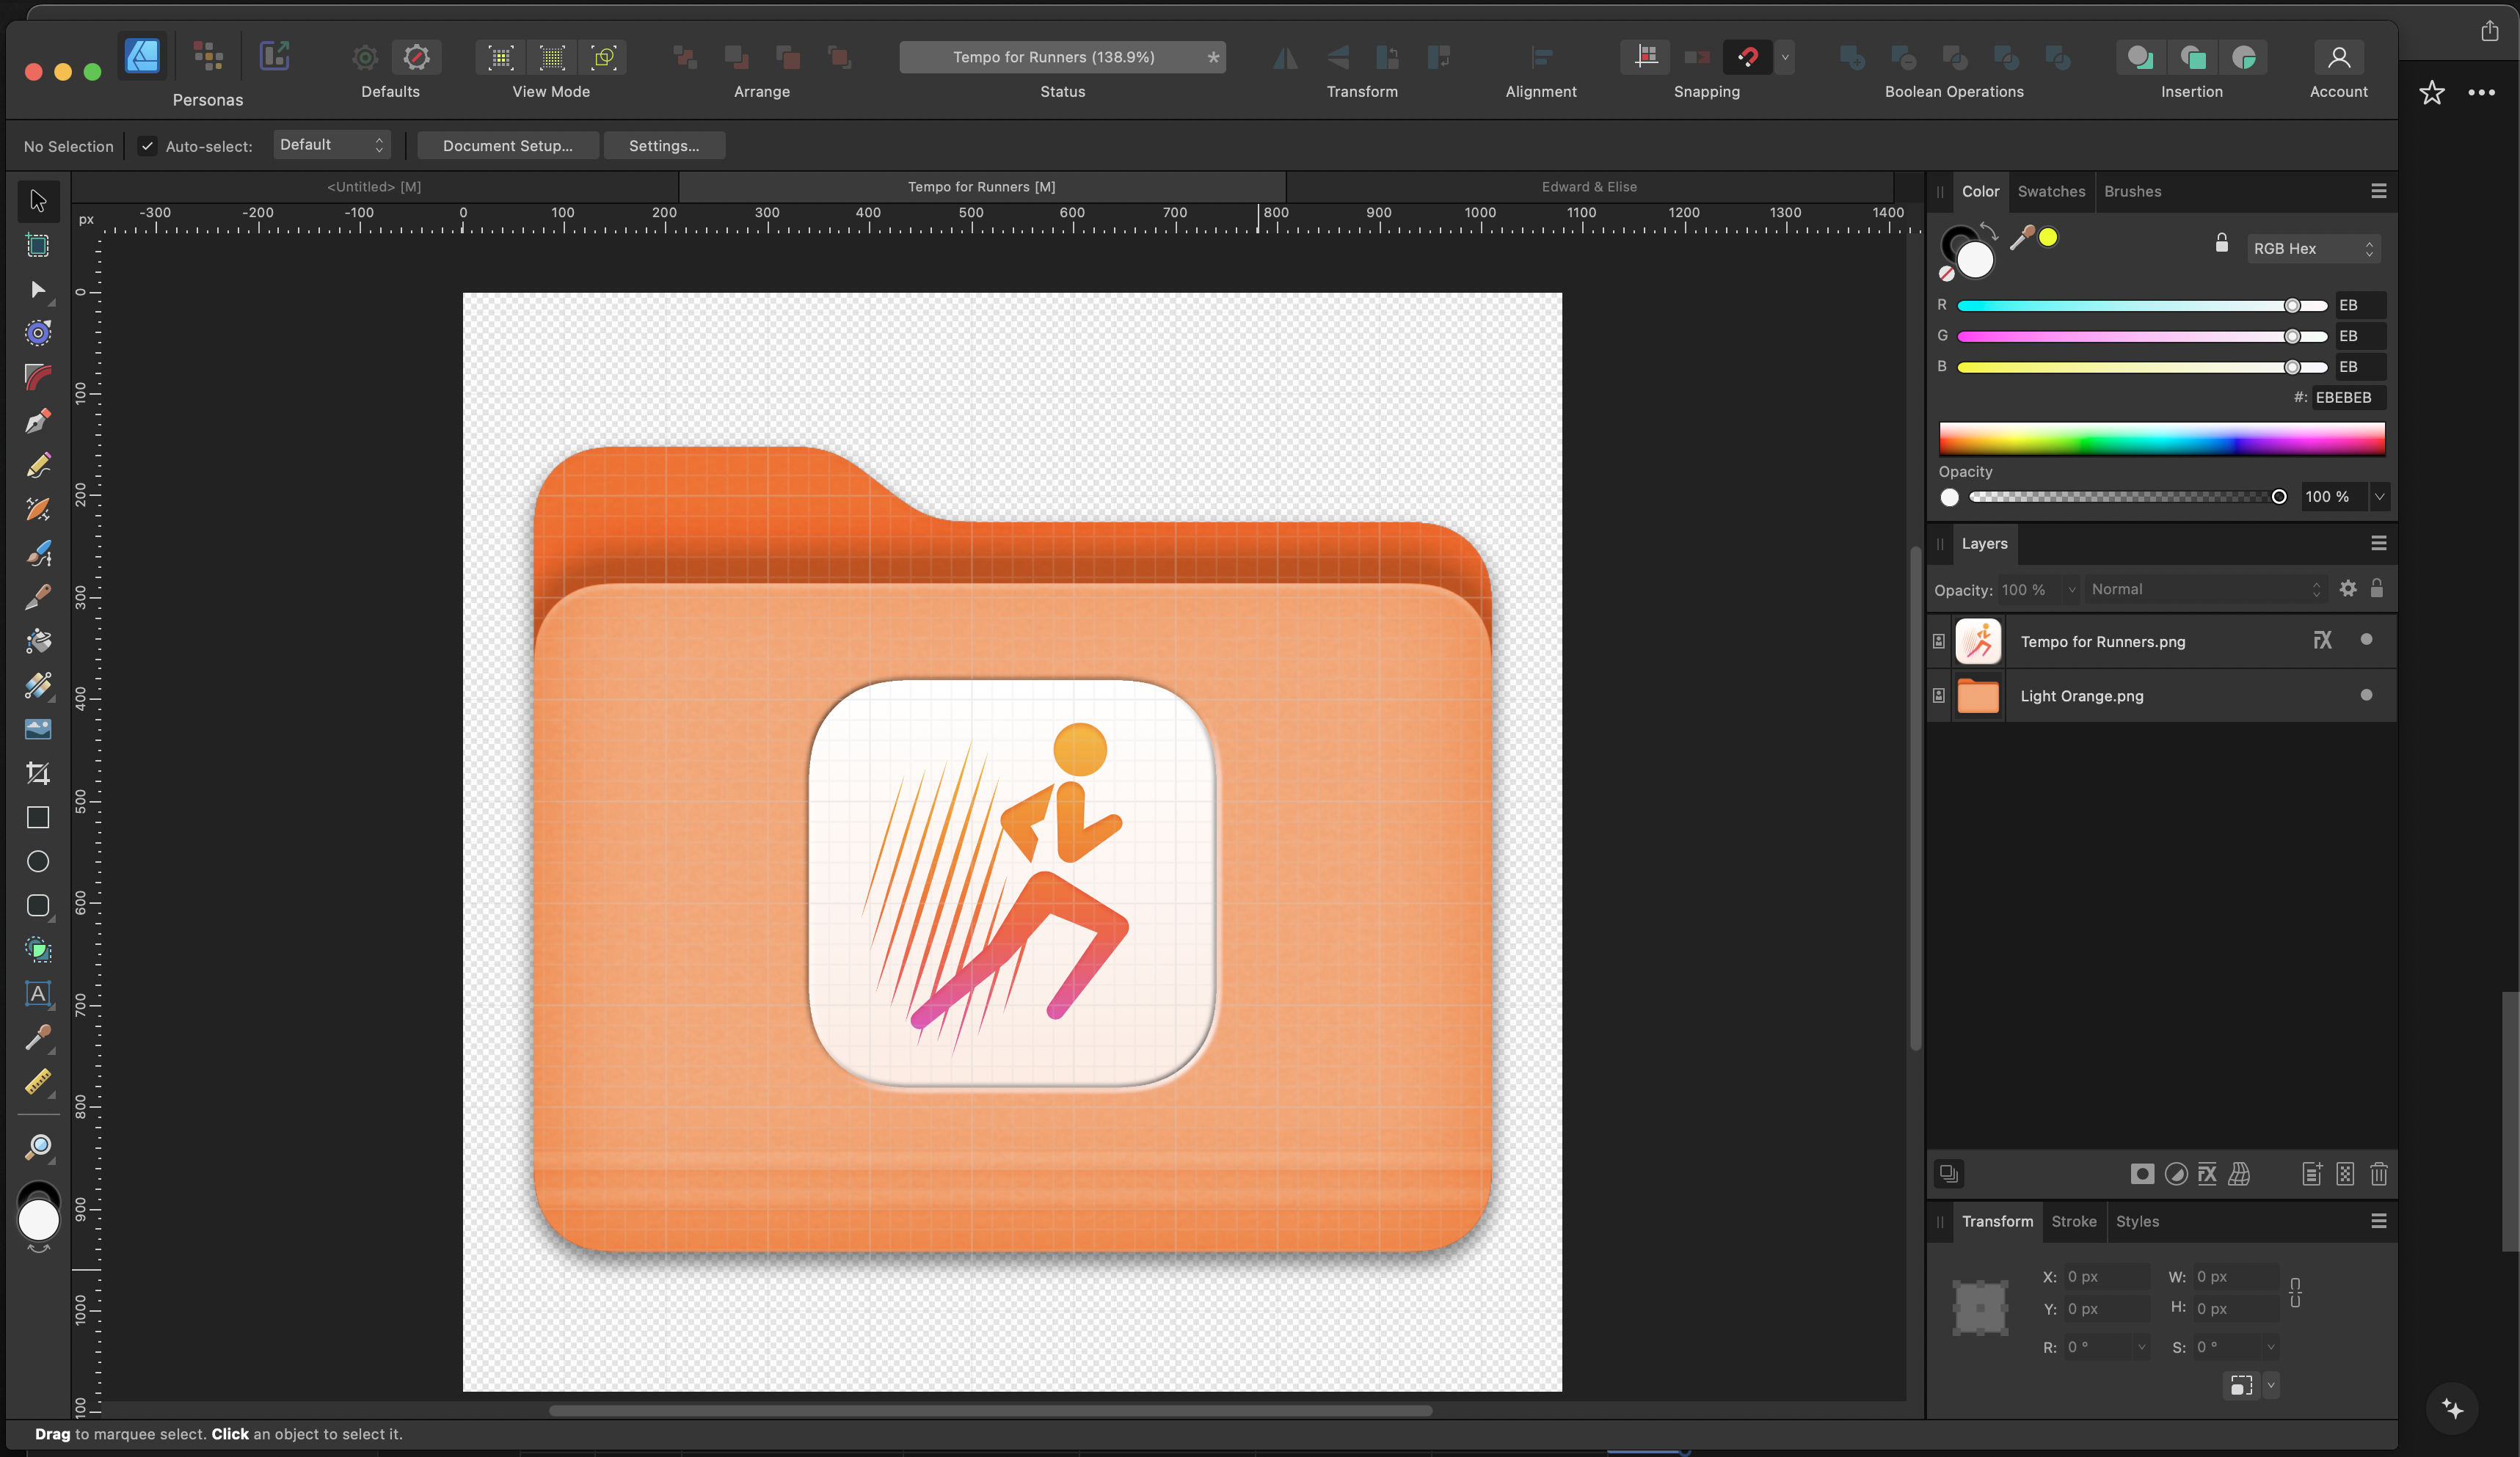Click the Mask Layer icon in Layers panel

[2142, 1174]
